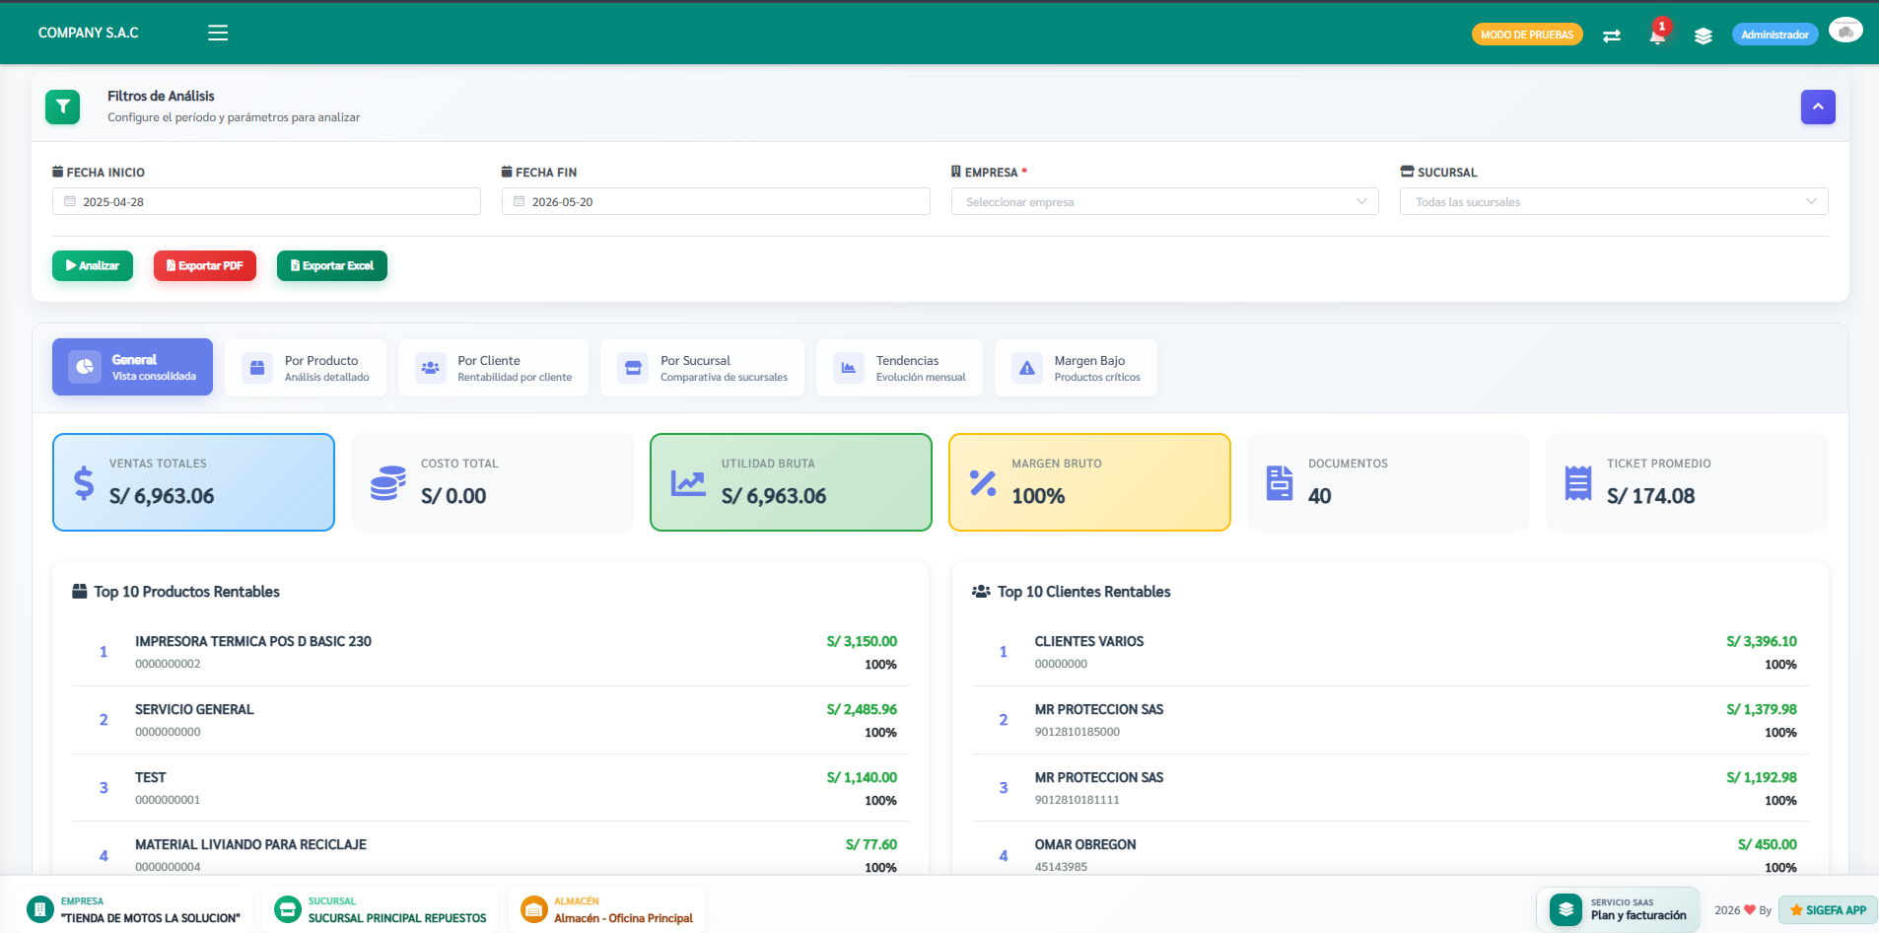Collapse the Filtros de Análisis panel
The height and width of the screenshot is (933, 1879).
pyautogui.click(x=1818, y=107)
